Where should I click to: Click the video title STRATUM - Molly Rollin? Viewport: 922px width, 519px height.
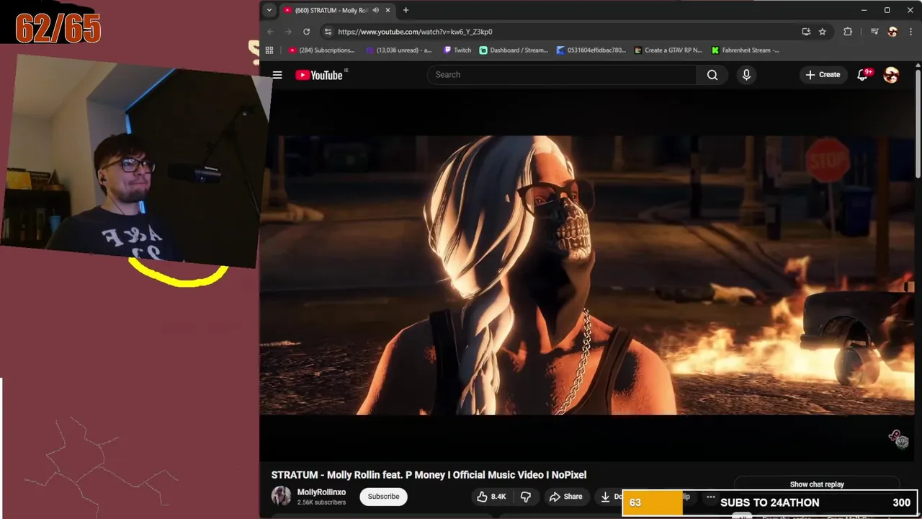[429, 475]
